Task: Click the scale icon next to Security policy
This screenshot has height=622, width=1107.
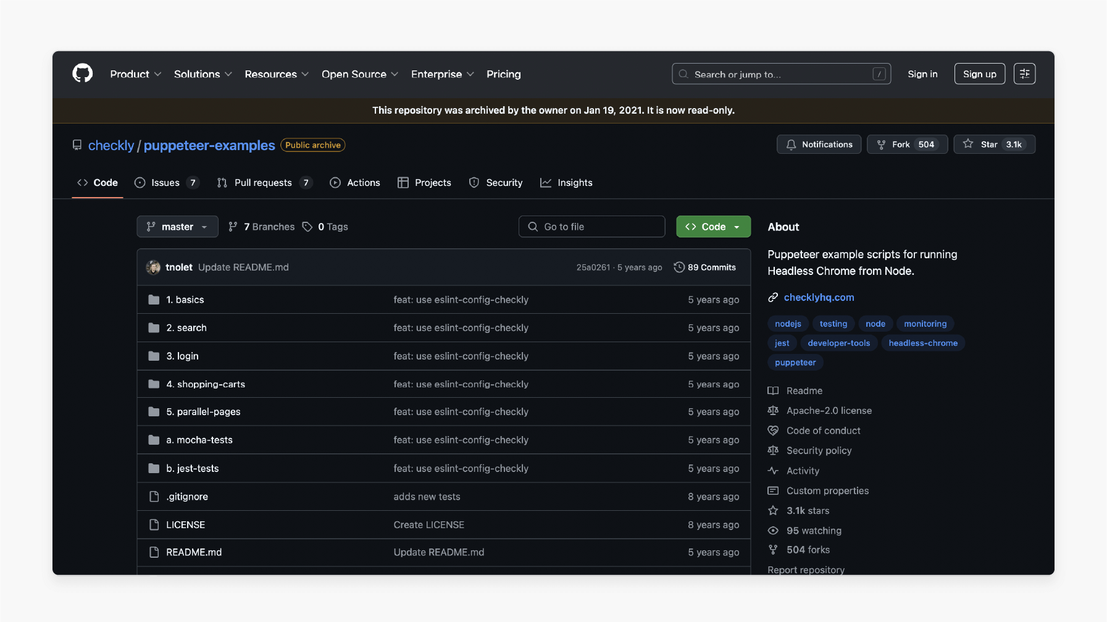Action: click(773, 451)
